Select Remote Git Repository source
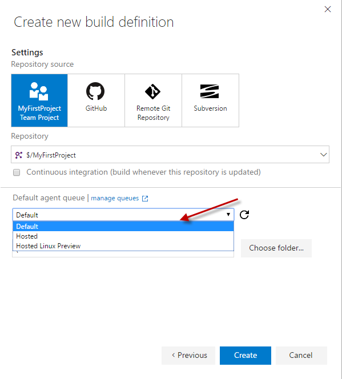 point(153,100)
